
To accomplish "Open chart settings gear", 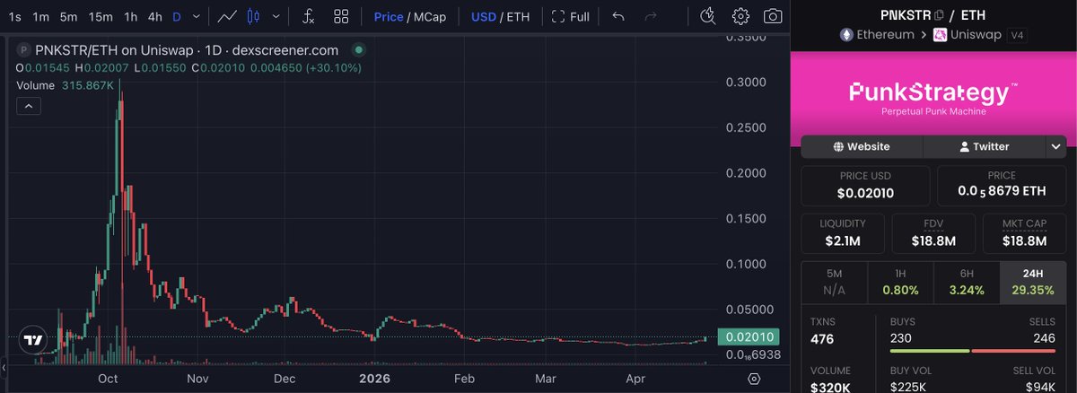I will tap(740, 16).
